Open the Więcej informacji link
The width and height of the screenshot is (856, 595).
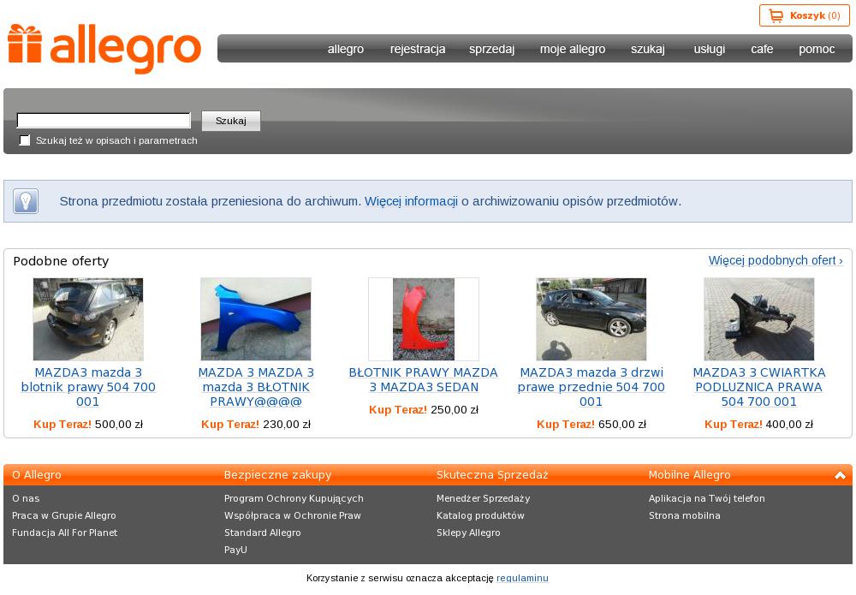click(411, 201)
